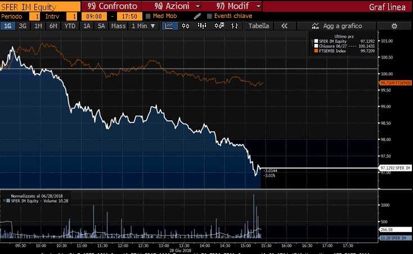413x254 pixels.
Task: Open chart settings gear icon
Action: coord(394,26)
